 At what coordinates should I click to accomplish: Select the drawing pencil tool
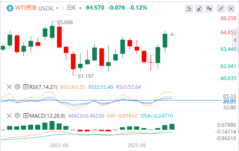tap(199, 9)
